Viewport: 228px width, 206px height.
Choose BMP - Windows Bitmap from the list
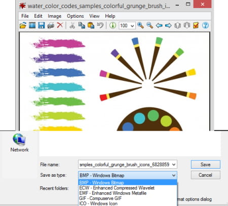128,182
